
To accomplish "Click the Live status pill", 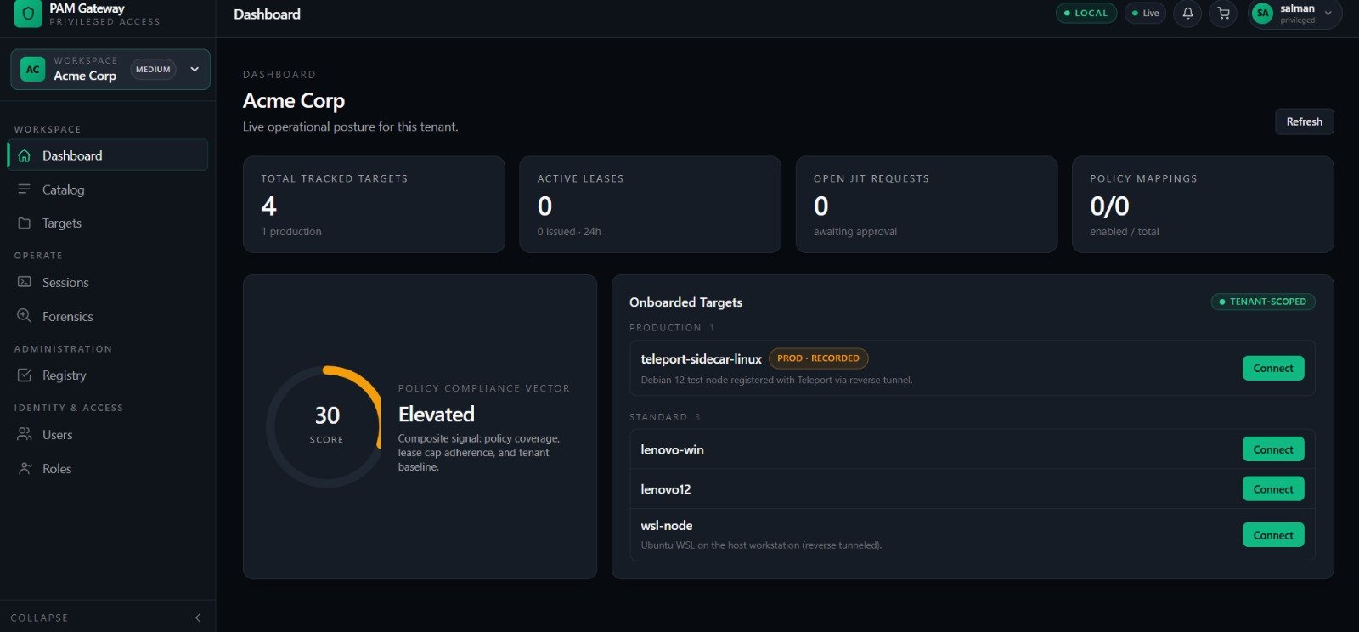I will point(1145,13).
